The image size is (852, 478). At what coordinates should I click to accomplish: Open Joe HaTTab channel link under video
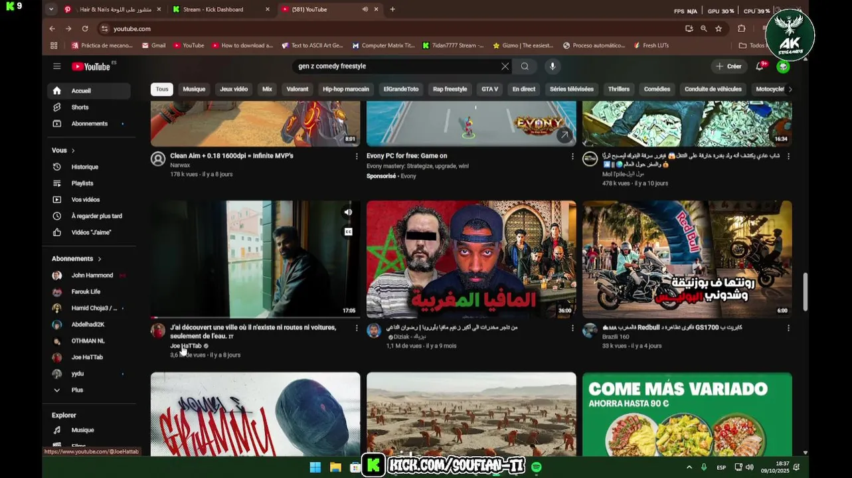click(186, 346)
